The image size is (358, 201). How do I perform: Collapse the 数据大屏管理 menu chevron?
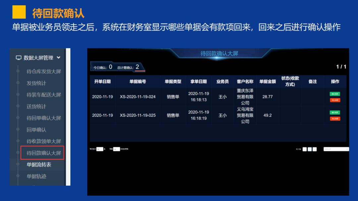pyautogui.click(x=59, y=58)
